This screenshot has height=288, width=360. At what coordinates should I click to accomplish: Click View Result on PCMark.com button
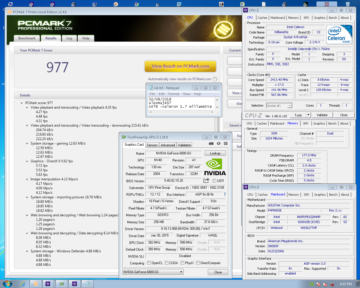coord(181,66)
